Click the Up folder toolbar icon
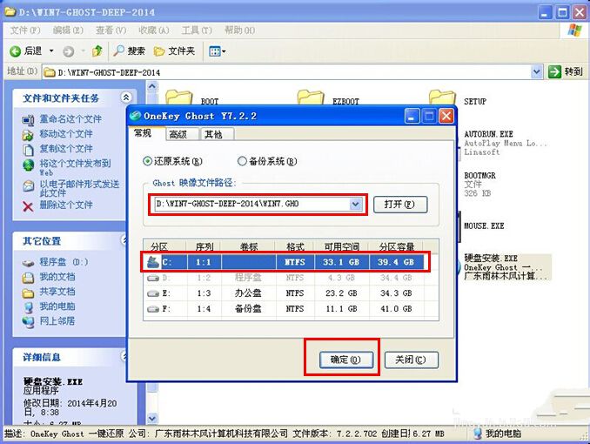 click(97, 51)
